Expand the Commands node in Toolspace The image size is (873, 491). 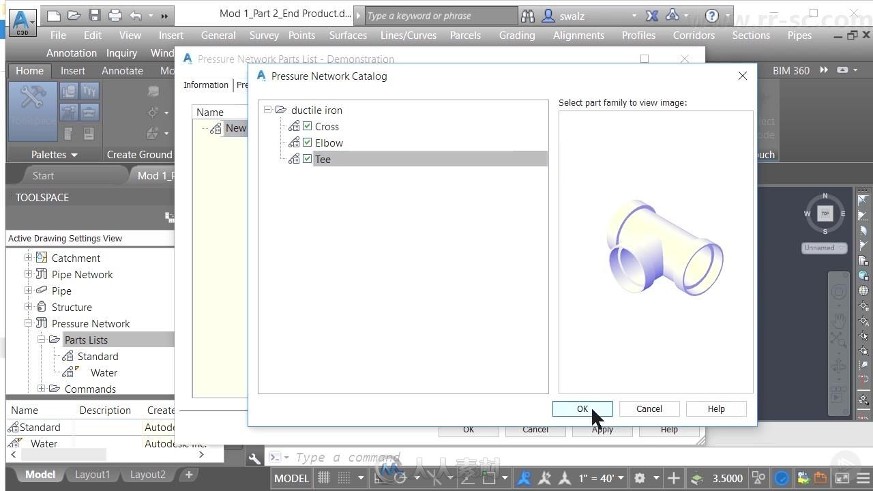click(41, 389)
